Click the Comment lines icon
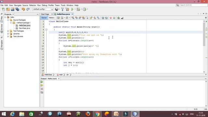The image size is (208, 117). (119, 18)
